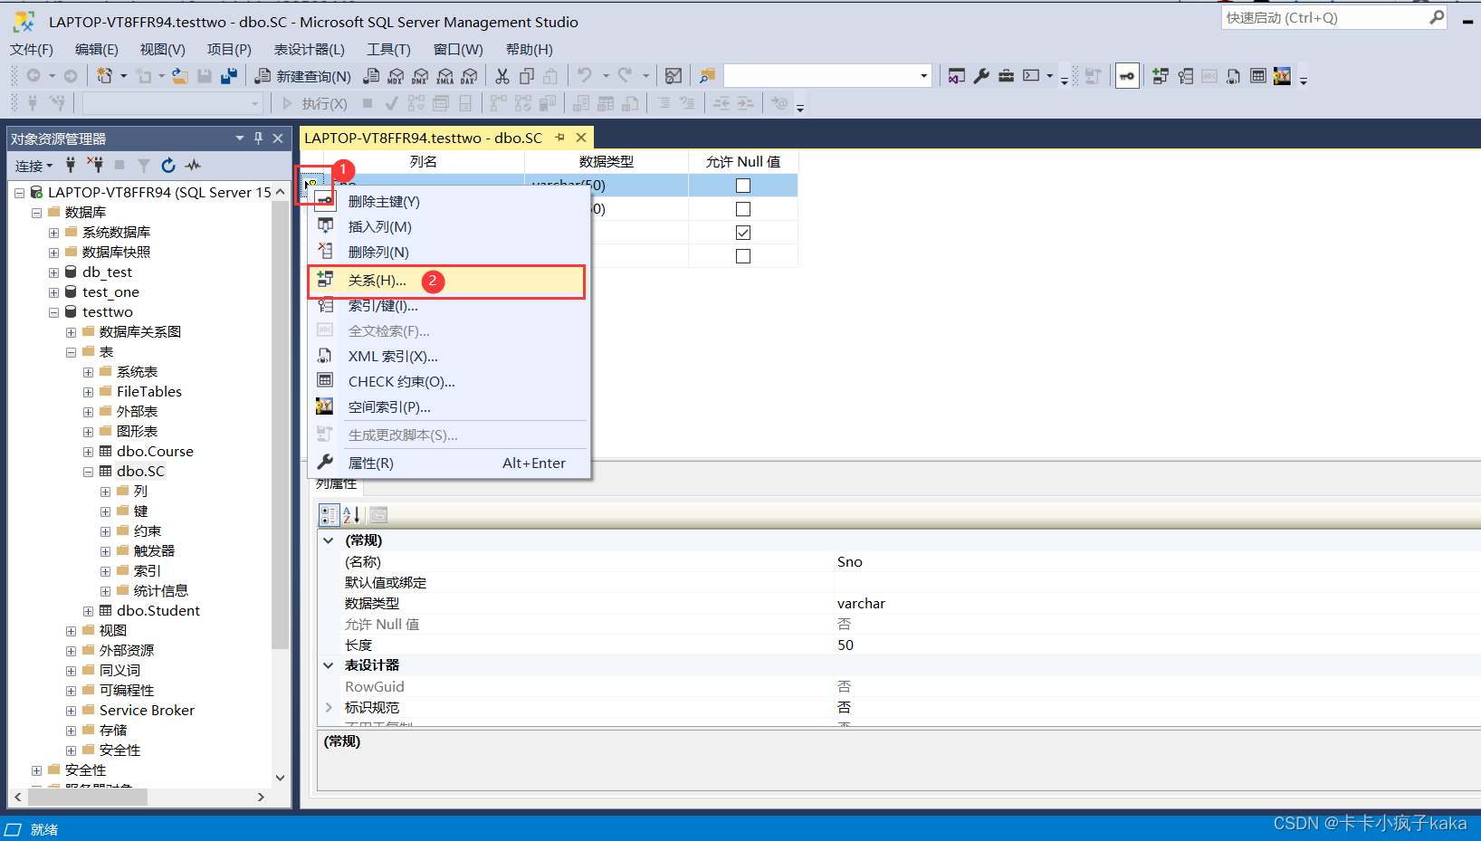This screenshot has height=841, width=1481.
Task: Click the 长度 value 50 cell
Action: (x=1158, y=645)
